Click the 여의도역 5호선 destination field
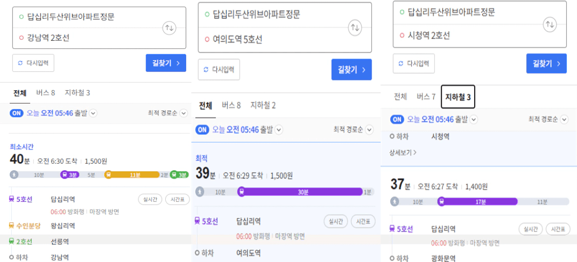The width and height of the screenshot is (577, 262). 285,40
